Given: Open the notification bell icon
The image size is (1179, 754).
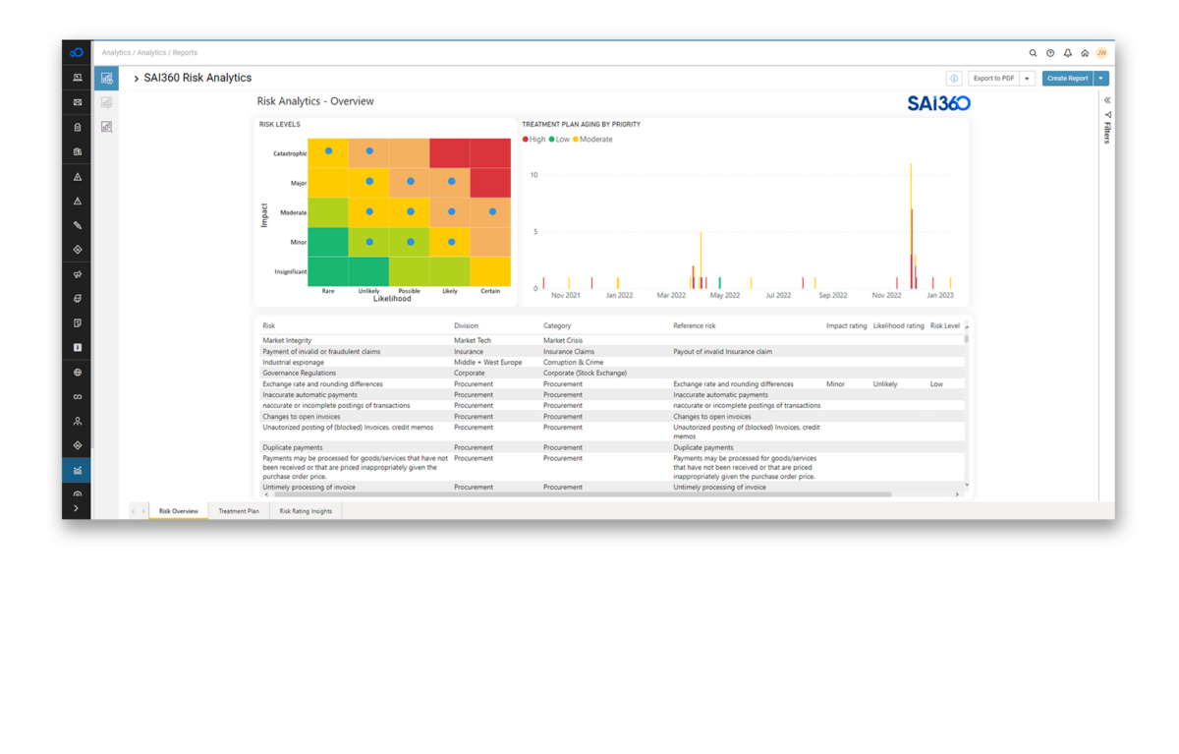Looking at the screenshot, I should click(x=1067, y=53).
